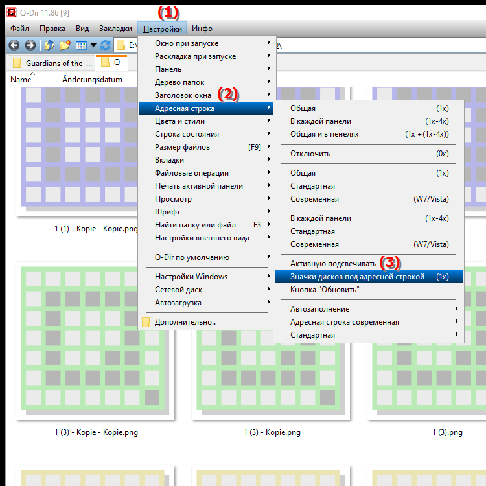This screenshot has width=486, height=486.
Task: Open the Закладки menu
Action: [x=115, y=29]
